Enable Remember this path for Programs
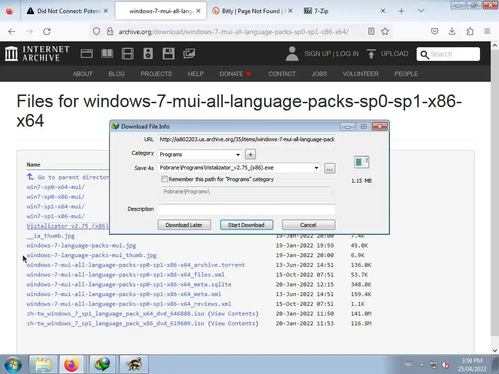The height and width of the screenshot is (374, 499). pyautogui.click(x=165, y=179)
